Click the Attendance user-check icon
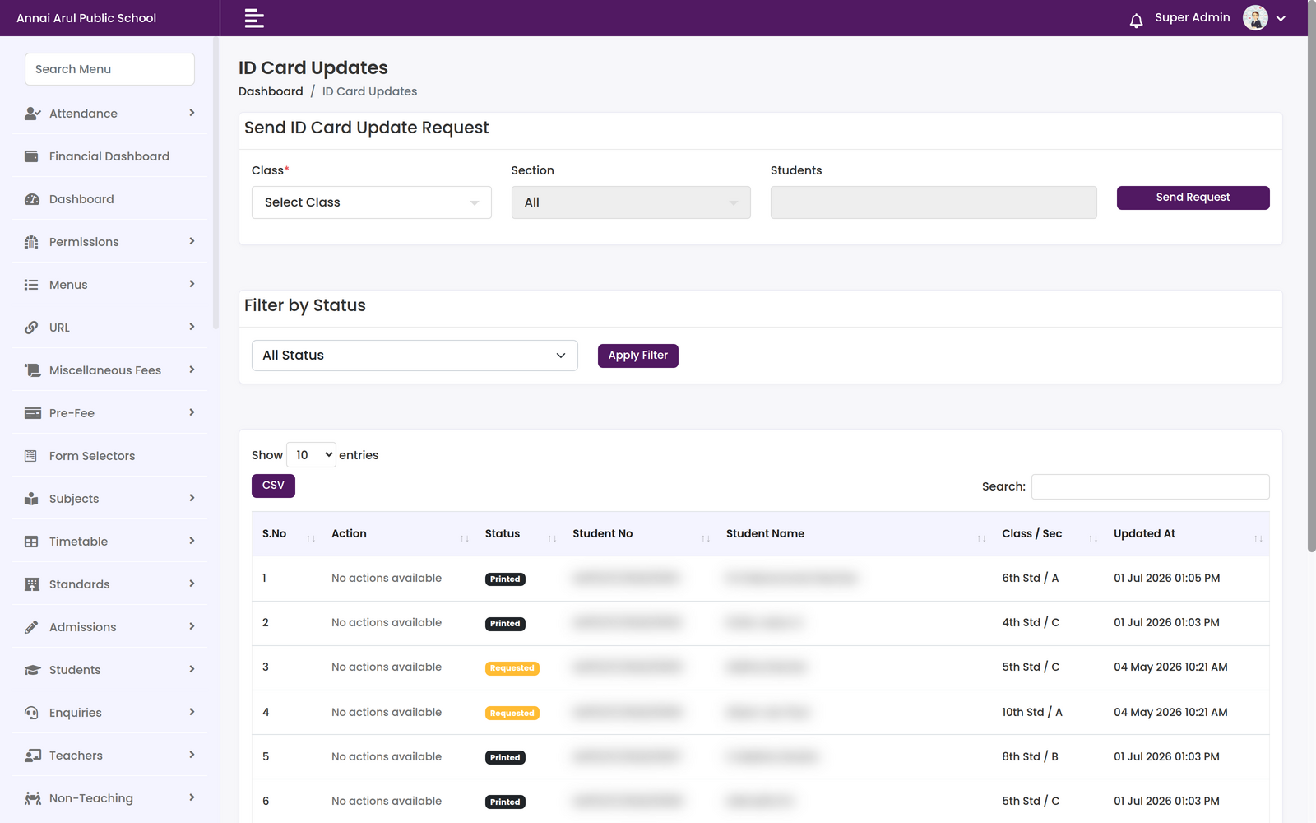The width and height of the screenshot is (1316, 823). click(32, 114)
